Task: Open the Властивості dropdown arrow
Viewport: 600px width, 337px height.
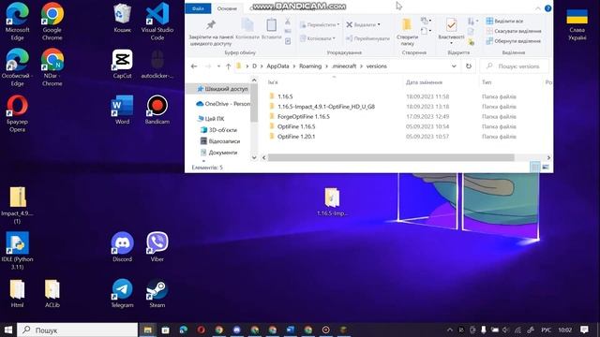Action: pos(451,43)
